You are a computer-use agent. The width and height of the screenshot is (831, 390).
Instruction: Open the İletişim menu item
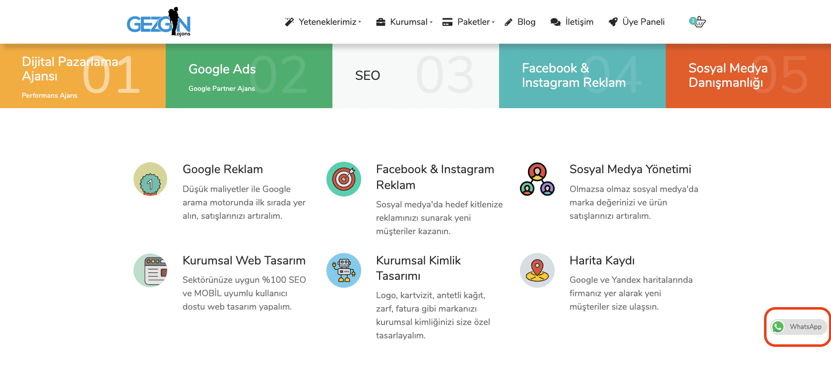(x=572, y=22)
